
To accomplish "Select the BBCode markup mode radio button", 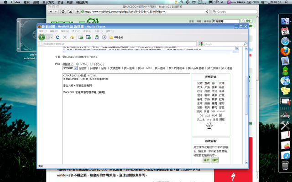I will (91, 64).
